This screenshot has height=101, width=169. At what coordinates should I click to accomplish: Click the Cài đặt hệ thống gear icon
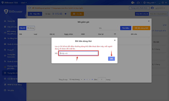(x=5, y=79)
